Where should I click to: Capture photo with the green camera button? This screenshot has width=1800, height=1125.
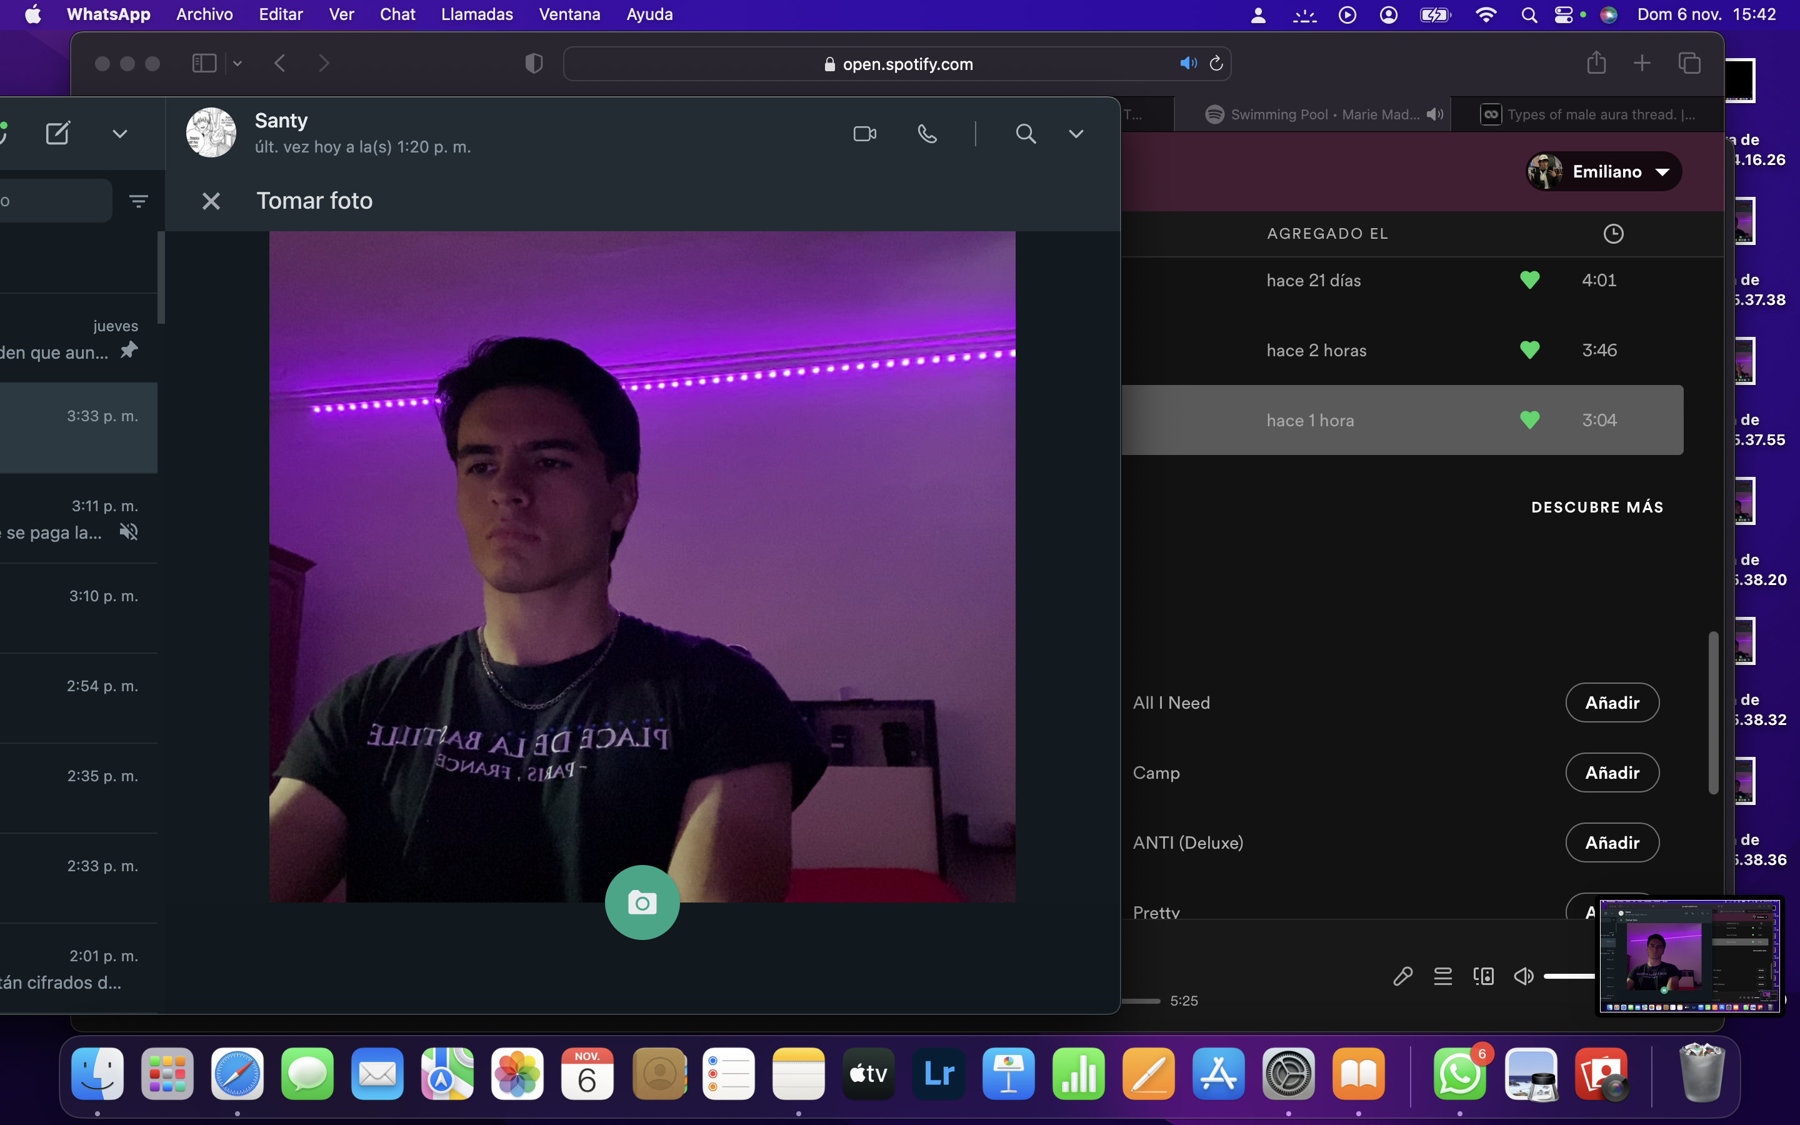[x=642, y=902]
